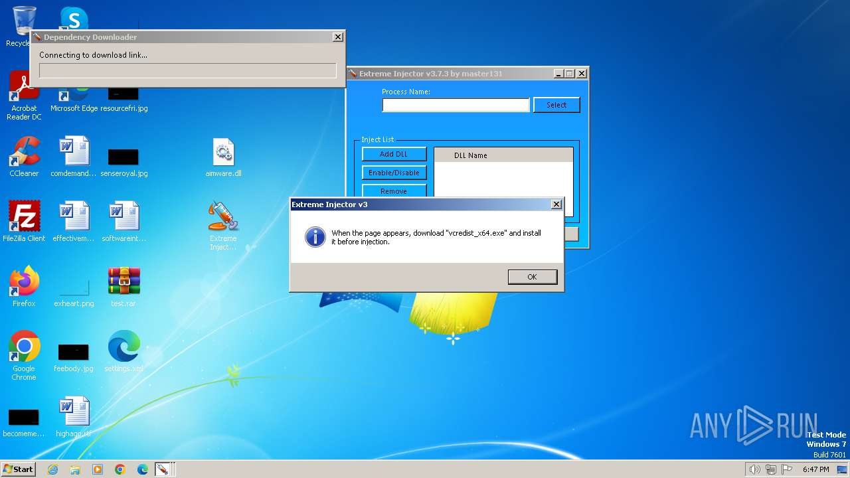This screenshot has width=850, height=478.
Task: Launch Acrobat Reader DC from desktop
Action: coord(24,96)
